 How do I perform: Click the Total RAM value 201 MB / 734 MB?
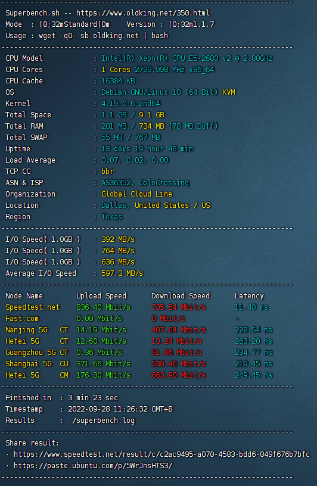[x=160, y=126]
